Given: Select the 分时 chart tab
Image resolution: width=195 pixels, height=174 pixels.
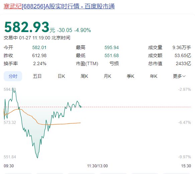Looking at the screenshot, I should pos(13,76).
